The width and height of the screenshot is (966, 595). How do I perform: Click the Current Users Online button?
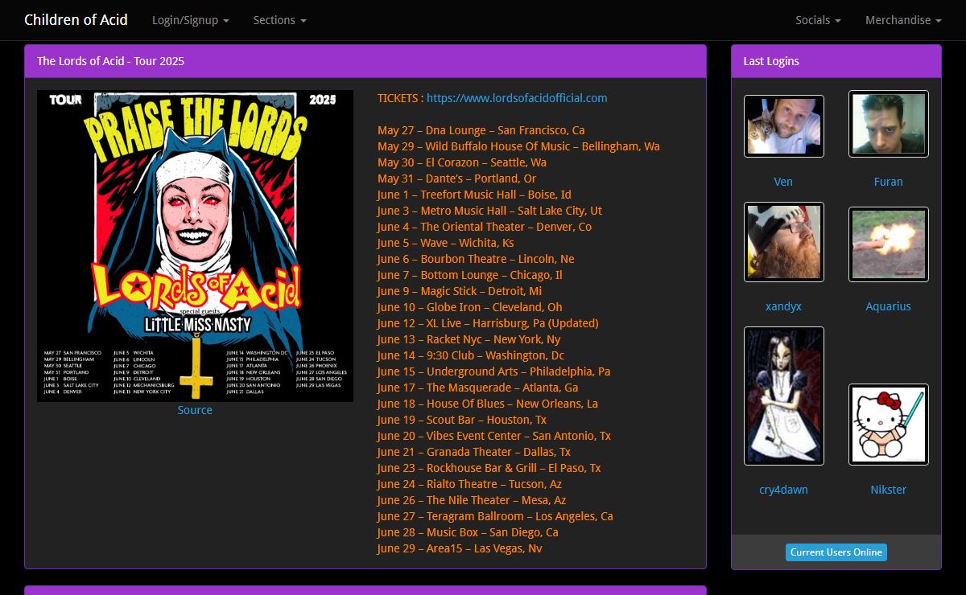[836, 552]
